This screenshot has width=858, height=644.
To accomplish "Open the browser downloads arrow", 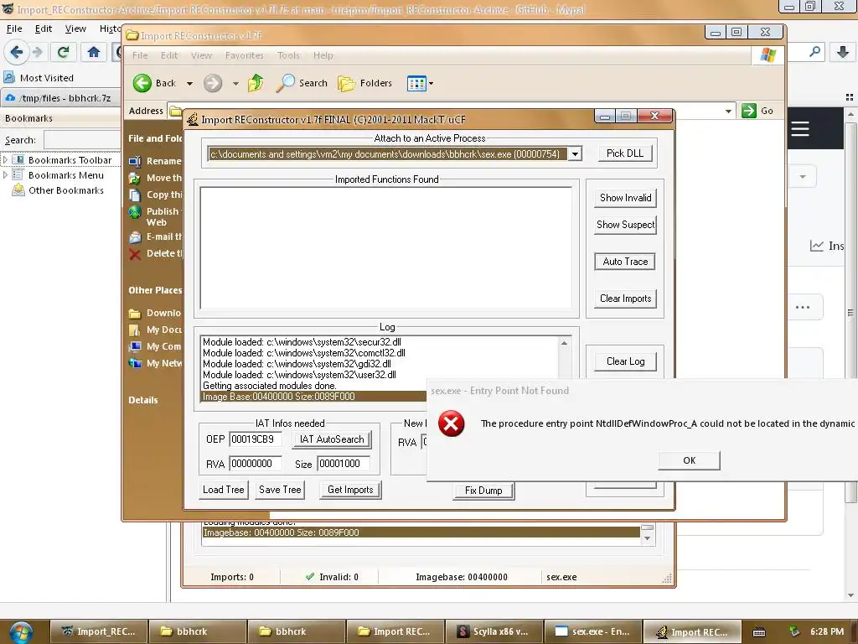I will click(843, 52).
